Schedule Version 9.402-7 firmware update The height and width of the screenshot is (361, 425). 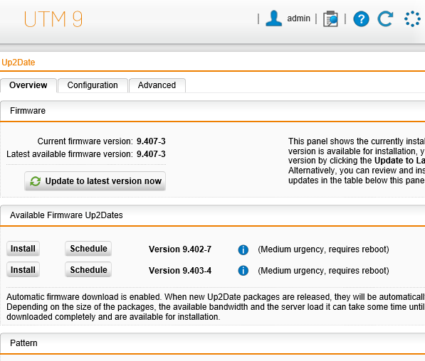coord(88,249)
